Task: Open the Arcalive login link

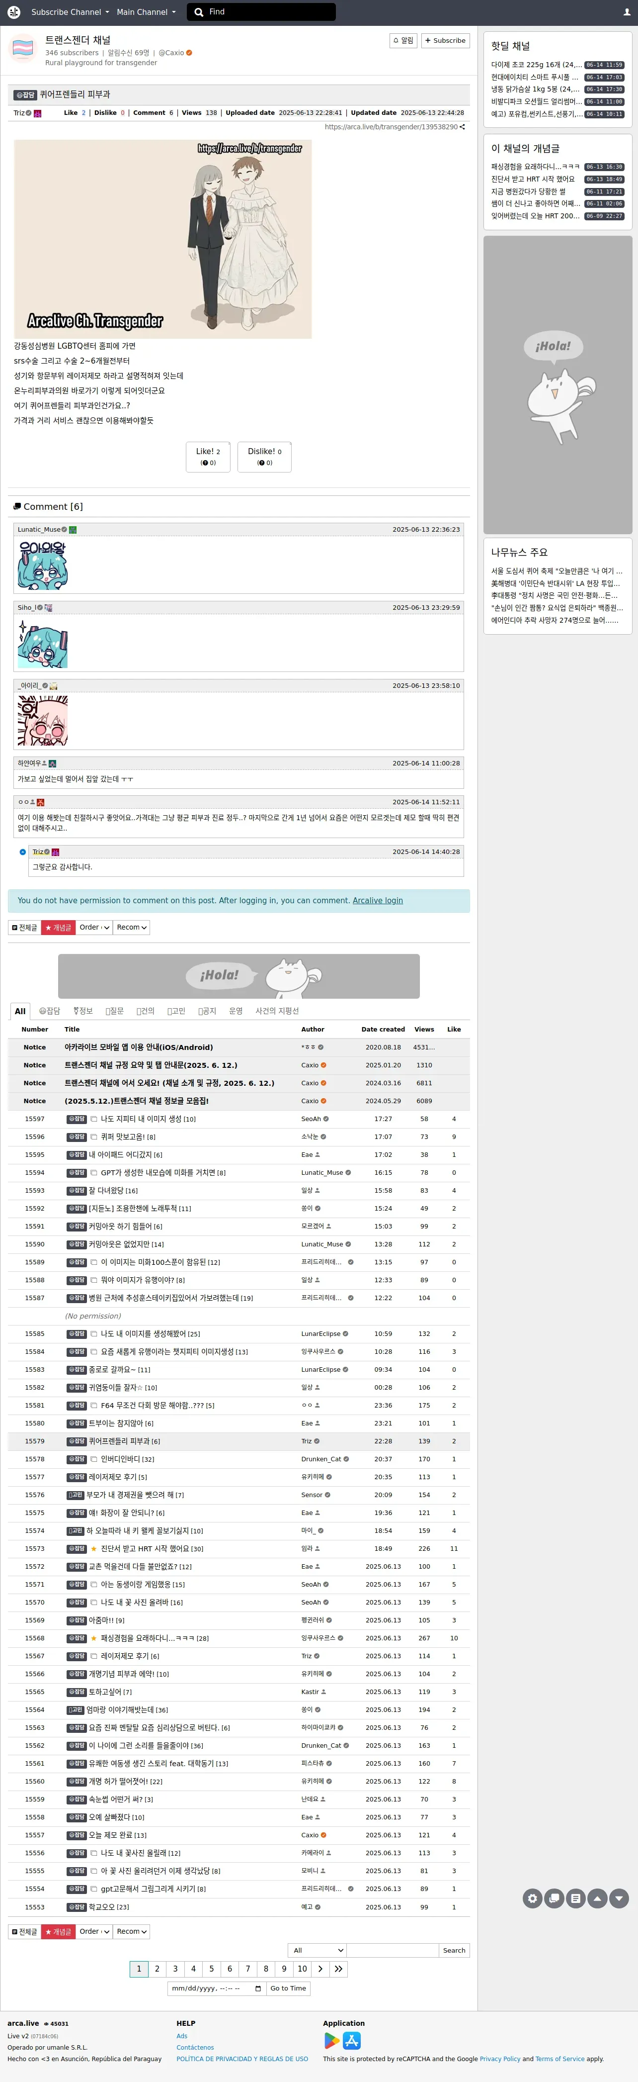Action: [x=377, y=900]
